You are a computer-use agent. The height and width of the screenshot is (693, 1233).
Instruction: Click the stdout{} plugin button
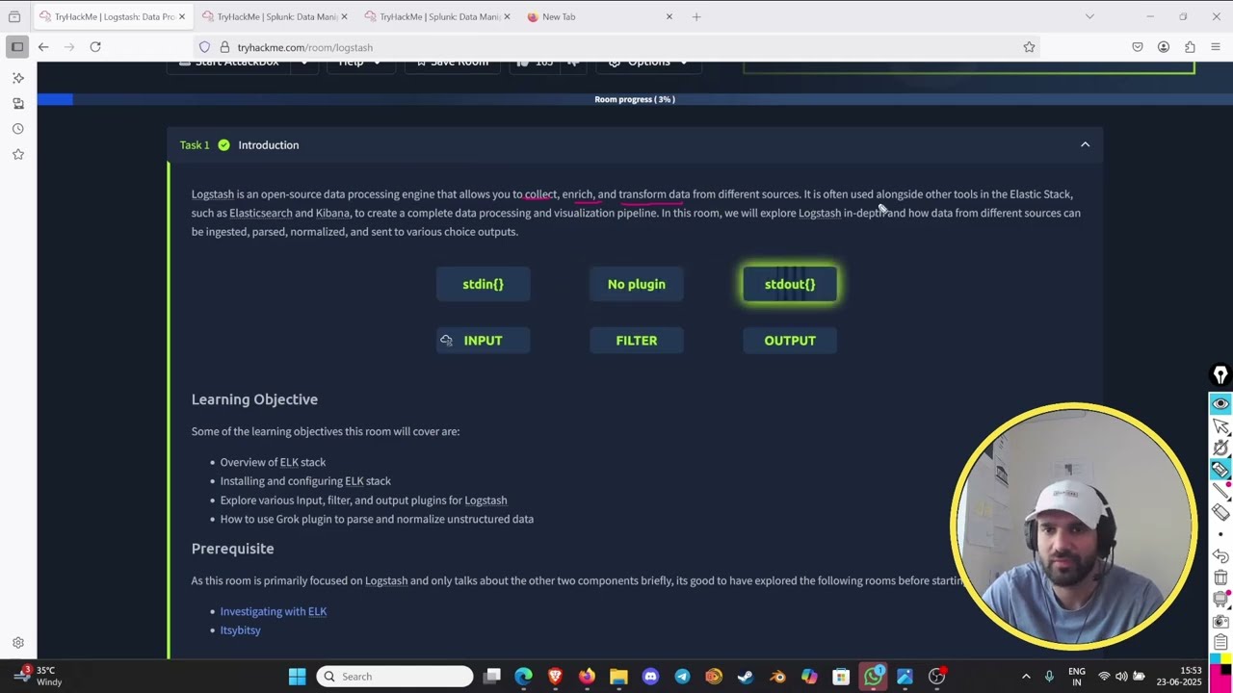[790, 284]
